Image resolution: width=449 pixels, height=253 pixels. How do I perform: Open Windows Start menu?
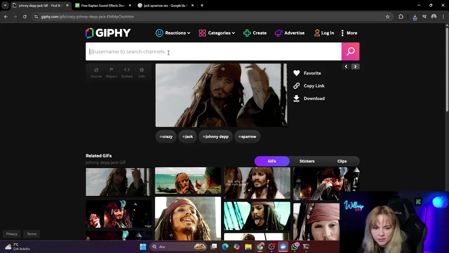(x=143, y=247)
